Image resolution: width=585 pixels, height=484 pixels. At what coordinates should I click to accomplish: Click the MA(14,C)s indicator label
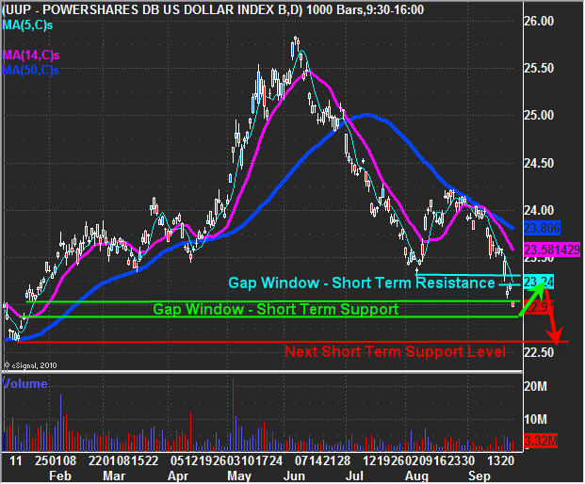point(31,56)
